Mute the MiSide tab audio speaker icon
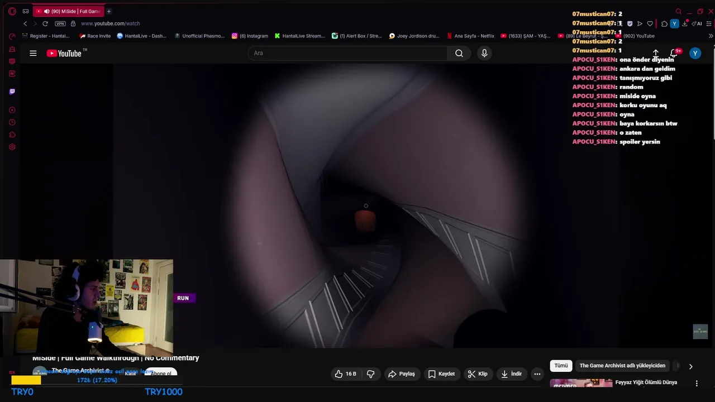 click(46, 11)
